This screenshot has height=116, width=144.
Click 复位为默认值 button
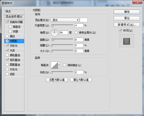81,80
